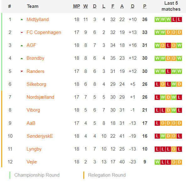
Task: Click the green Championship Round legend swatch
Action: [10, 175]
